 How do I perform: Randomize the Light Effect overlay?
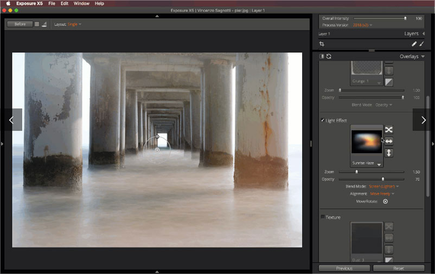pyautogui.click(x=389, y=129)
